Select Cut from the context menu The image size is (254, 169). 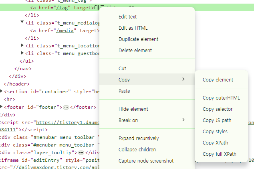[x=122, y=68]
